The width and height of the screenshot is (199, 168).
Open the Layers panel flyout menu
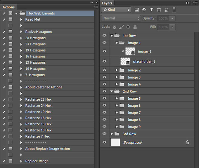tap(195, 3)
